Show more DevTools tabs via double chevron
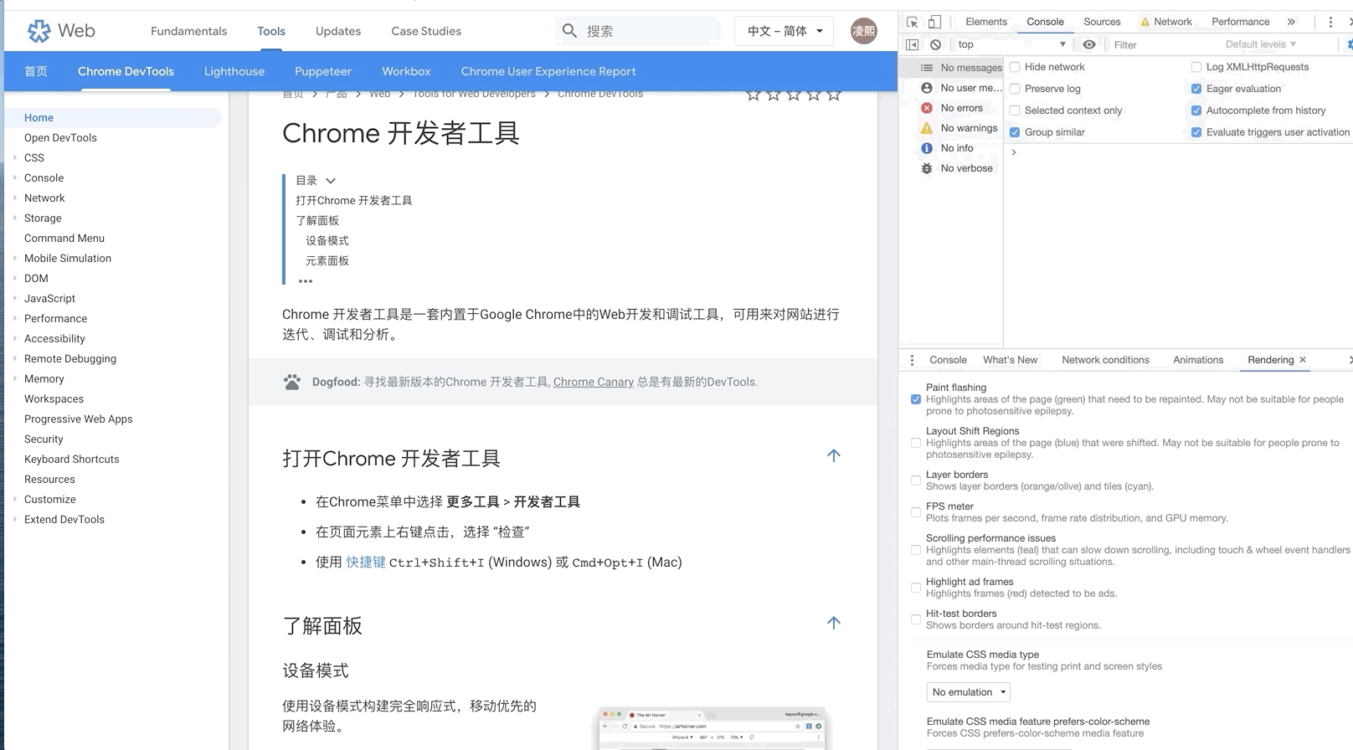The image size is (1353, 750). [x=1291, y=22]
